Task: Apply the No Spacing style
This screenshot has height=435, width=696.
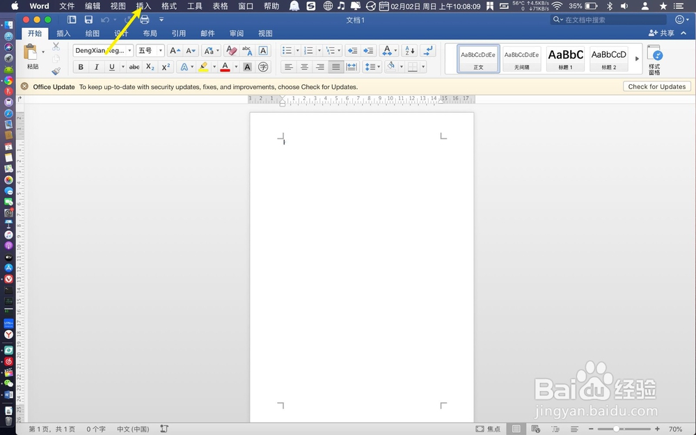Action: pos(521,58)
